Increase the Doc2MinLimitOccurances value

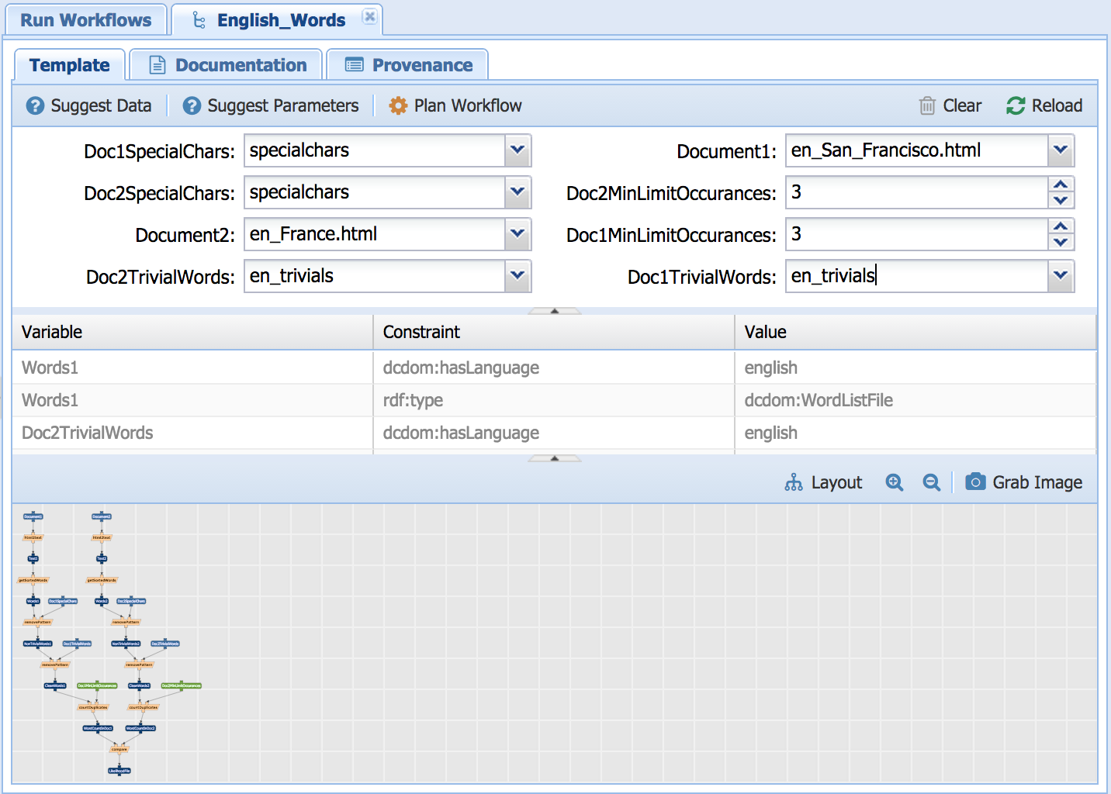(1061, 185)
